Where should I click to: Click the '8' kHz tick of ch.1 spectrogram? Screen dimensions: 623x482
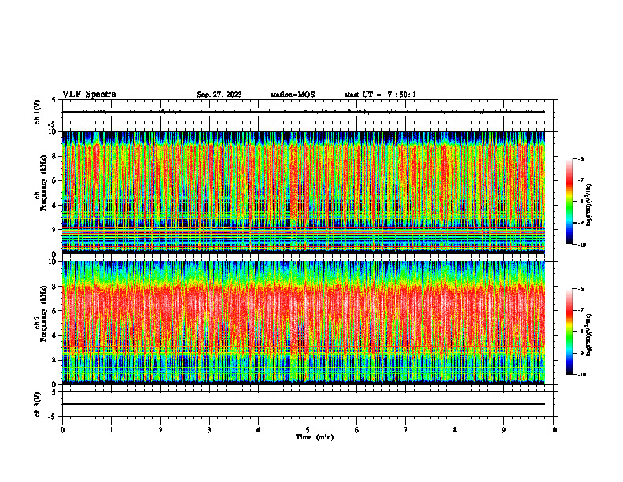point(55,156)
